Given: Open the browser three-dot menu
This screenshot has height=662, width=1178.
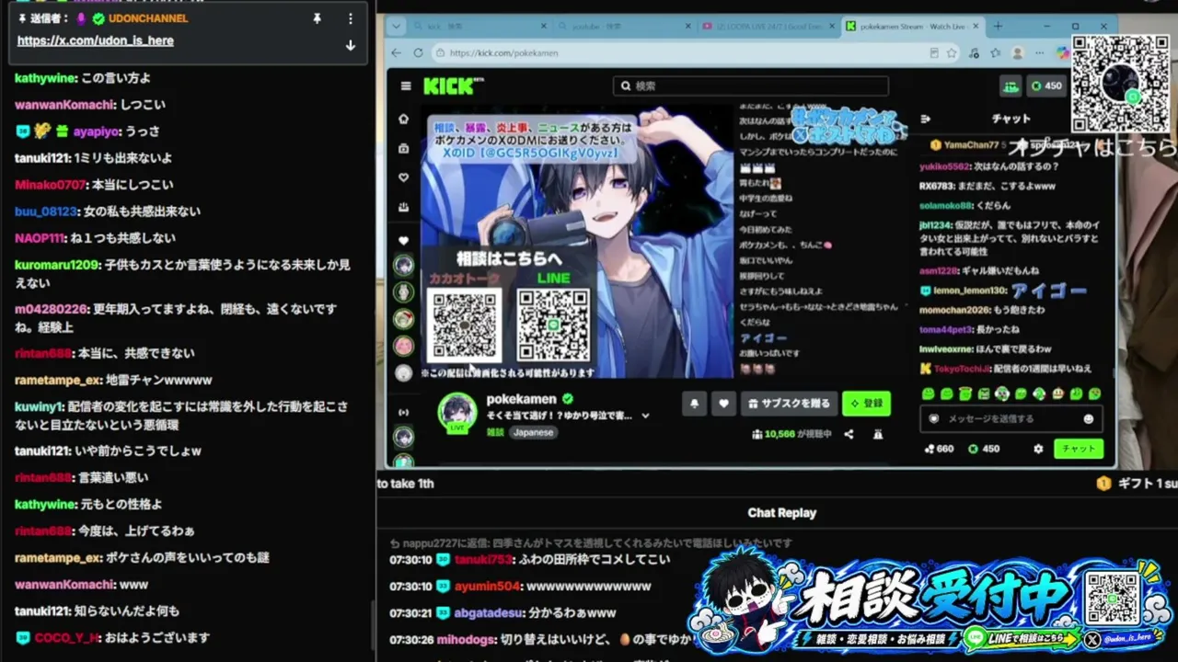Looking at the screenshot, I should tap(1041, 53).
